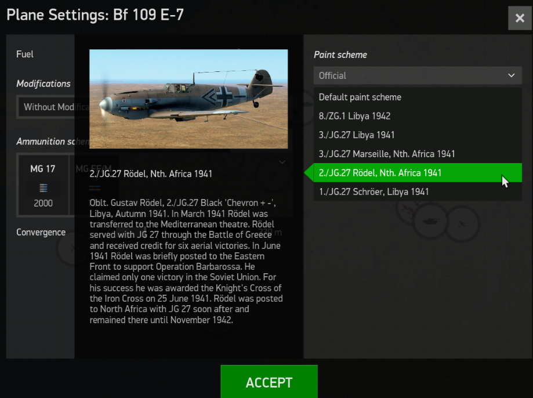The width and height of the screenshot is (533, 398).
Task: Select Default paint scheme
Action: pyautogui.click(x=360, y=97)
